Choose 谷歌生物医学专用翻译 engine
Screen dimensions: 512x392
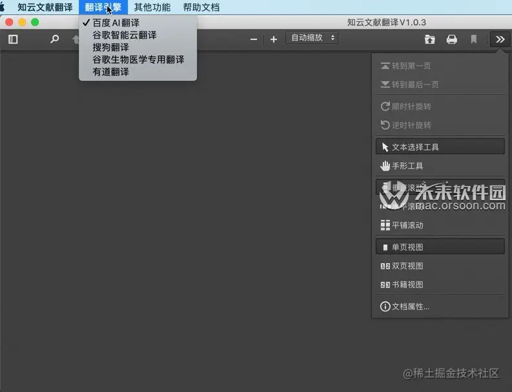[138, 59]
